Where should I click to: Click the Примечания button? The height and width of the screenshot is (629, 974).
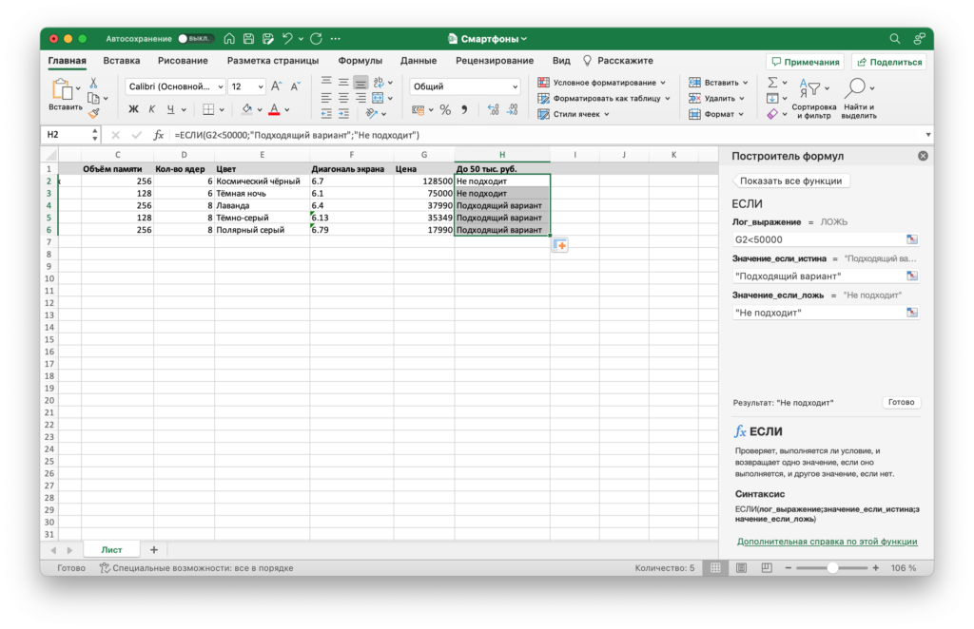click(x=805, y=62)
